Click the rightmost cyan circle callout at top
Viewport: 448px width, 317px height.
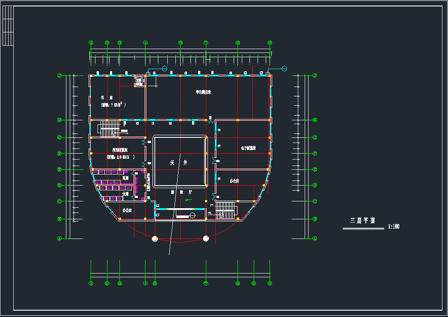(x=284, y=68)
